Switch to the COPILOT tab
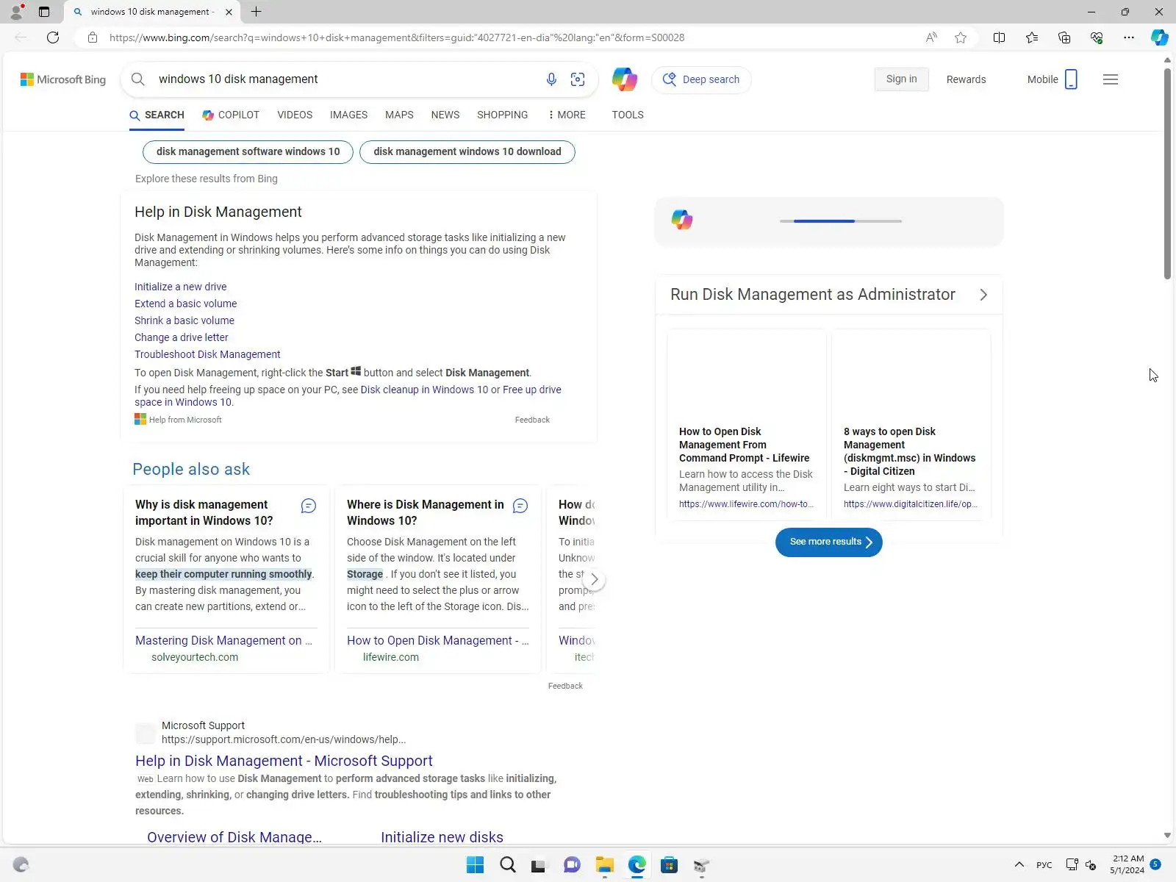The height and width of the screenshot is (882, 1176). click(231, 115)
